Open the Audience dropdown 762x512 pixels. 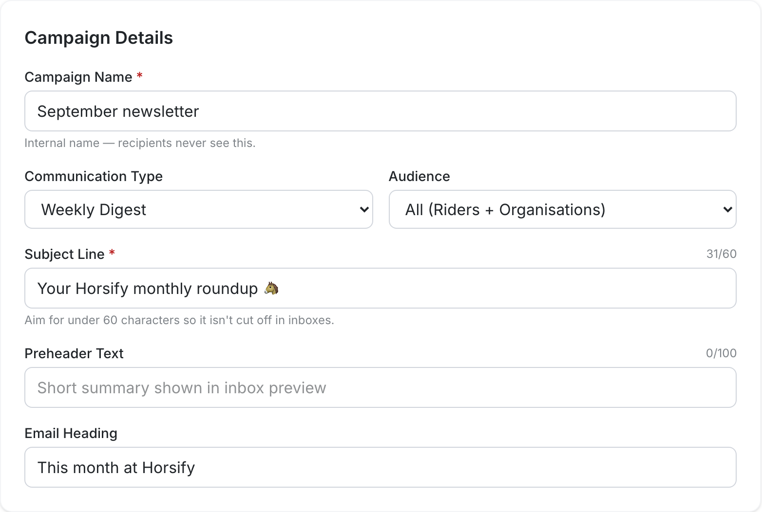562,209
